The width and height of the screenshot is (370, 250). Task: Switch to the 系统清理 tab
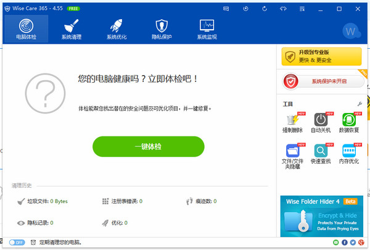72,30
